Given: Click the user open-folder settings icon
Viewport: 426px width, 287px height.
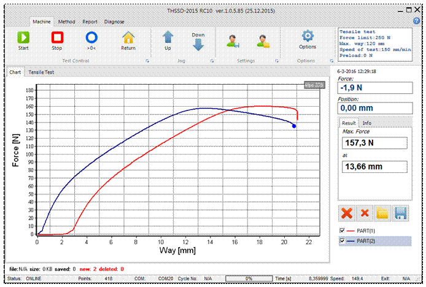Looking at the screenshot, I should 263,41.
